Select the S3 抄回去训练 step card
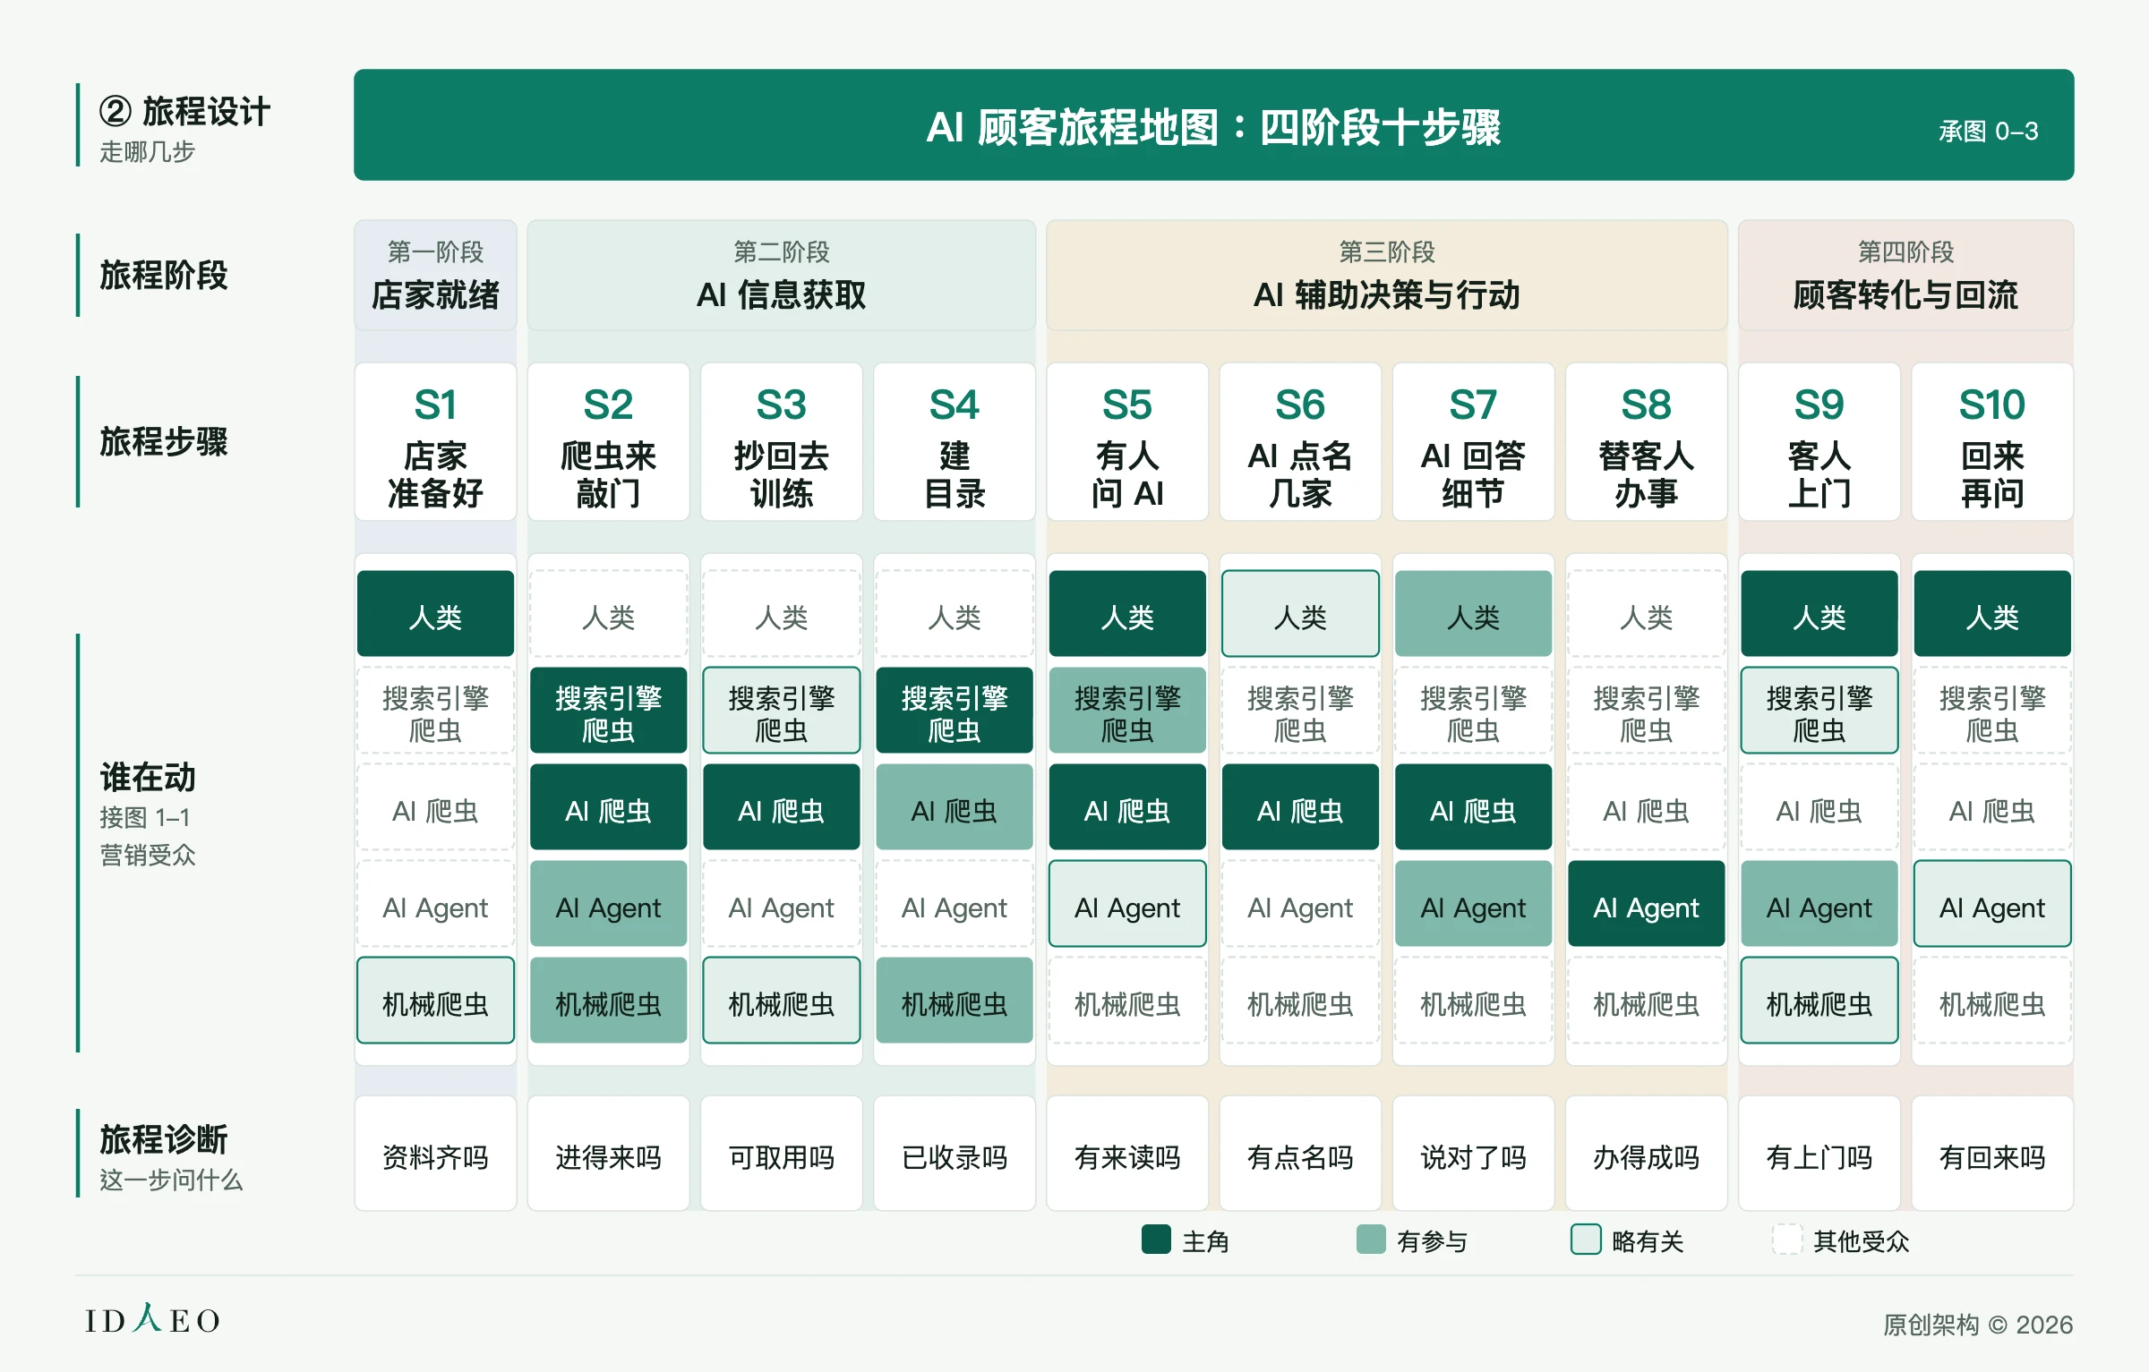Image resolution: width=2149 pixels, height=1372 pixels. pyautogui.click(x=781, y=441)
